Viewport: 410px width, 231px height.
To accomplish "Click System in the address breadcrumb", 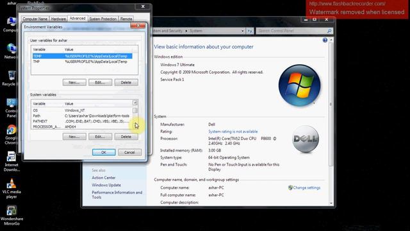I will [196, 31].
